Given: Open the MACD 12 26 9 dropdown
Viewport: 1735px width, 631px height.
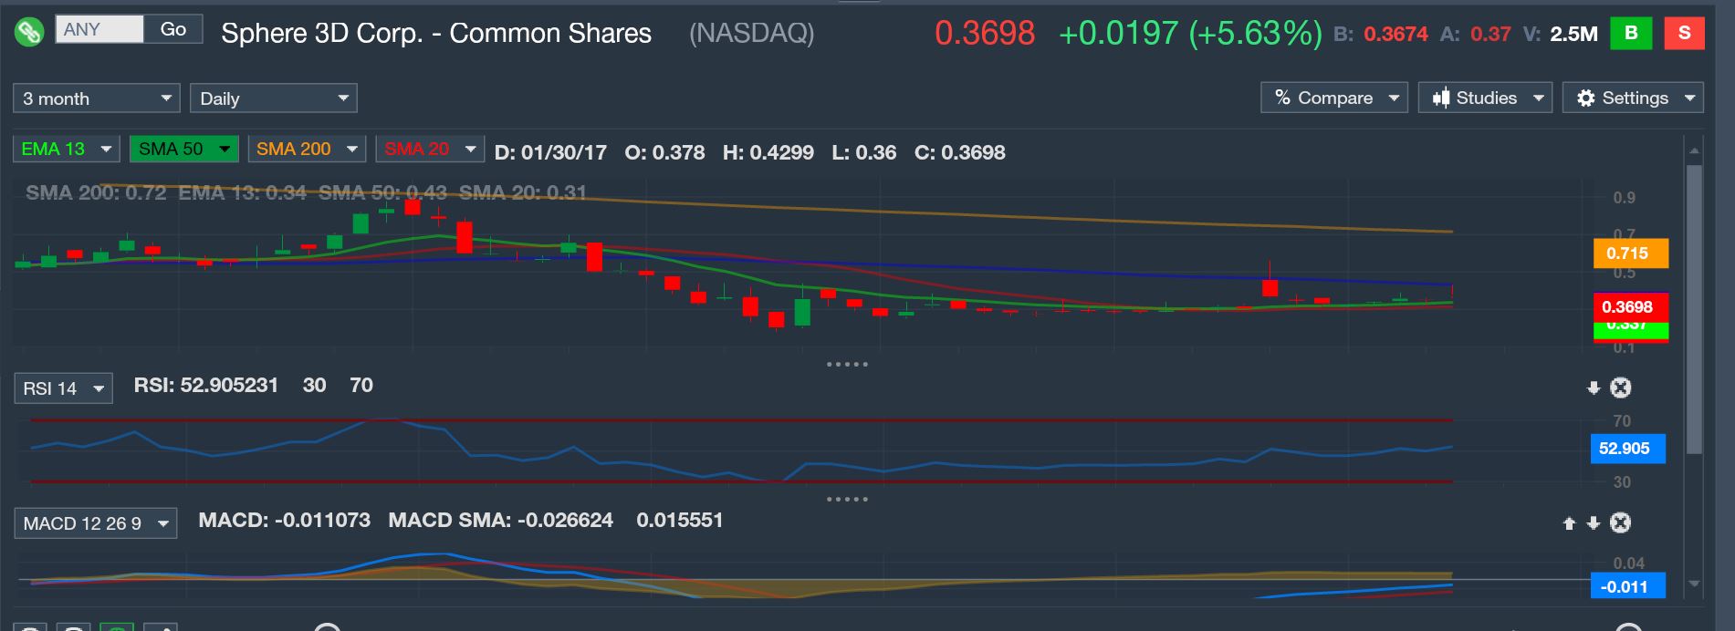Looking at the screenshot, I should tap(95, 523).
